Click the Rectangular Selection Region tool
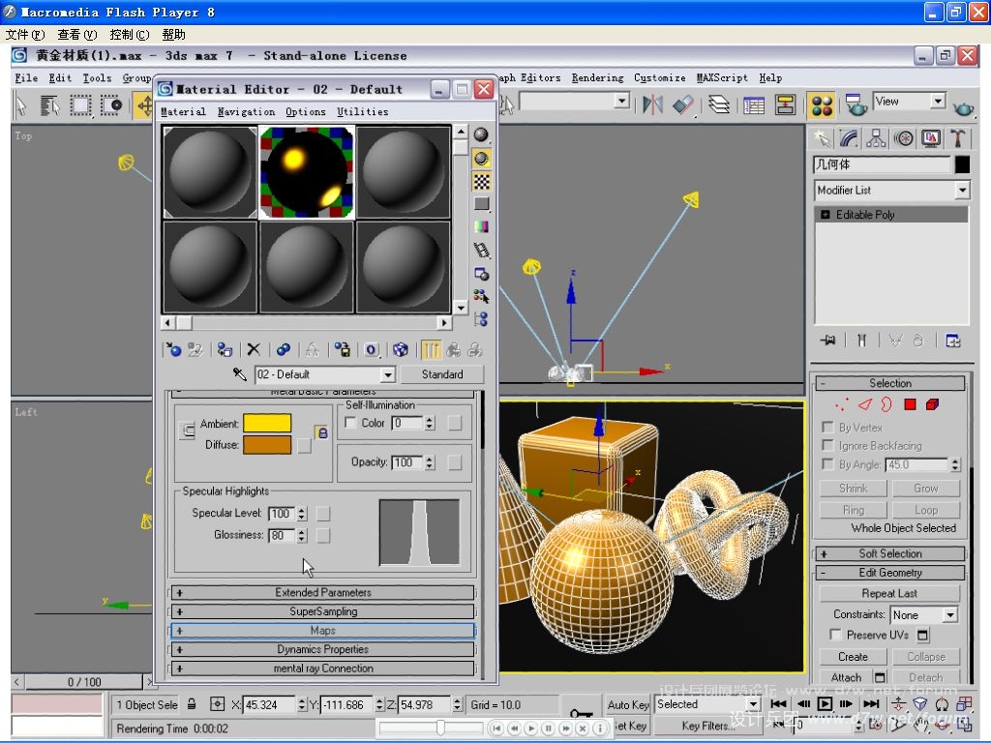 coord(80,104)
